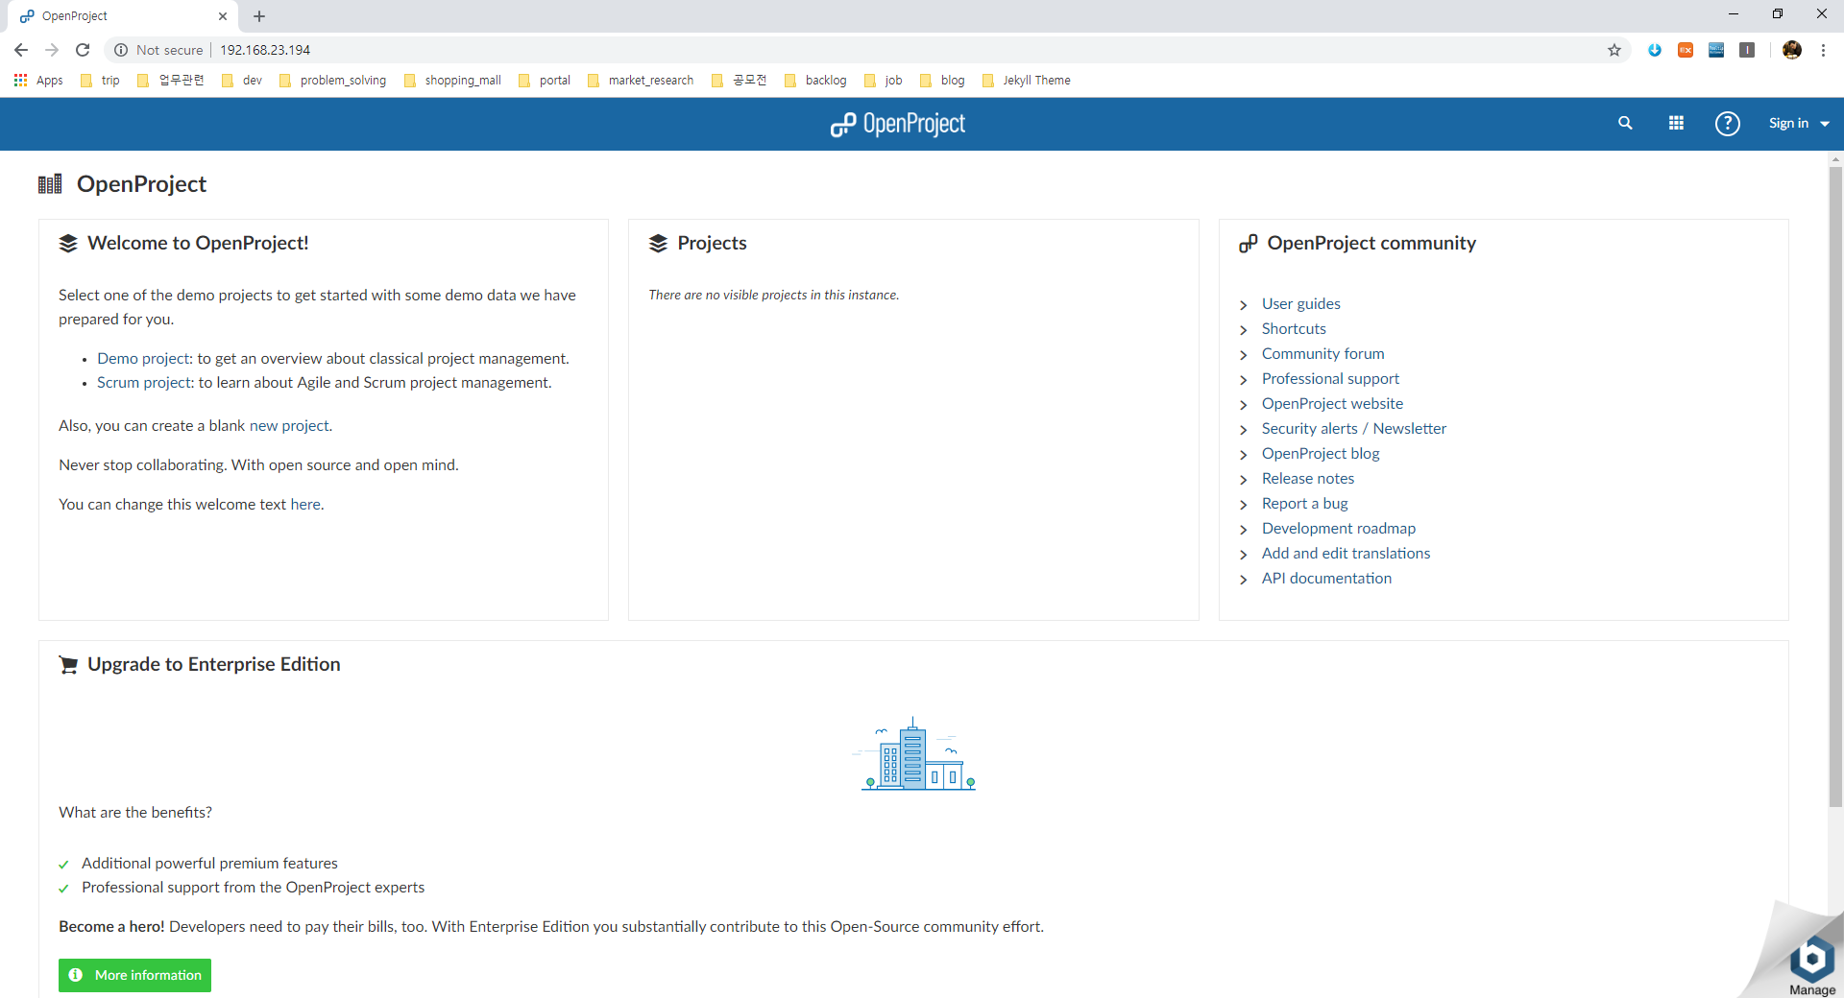Image resolution: width=1844 pixels, height=998 pixels.
Task: Go back with browser back arrow
Action: 21,50
